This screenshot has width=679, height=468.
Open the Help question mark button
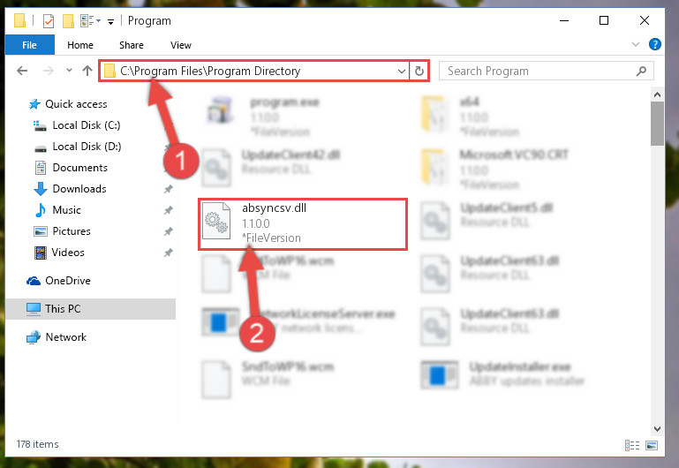point(655,44)
